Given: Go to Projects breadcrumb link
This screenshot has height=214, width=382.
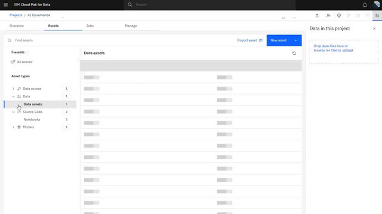Looking at the screenshot, I should pos(16,15).
